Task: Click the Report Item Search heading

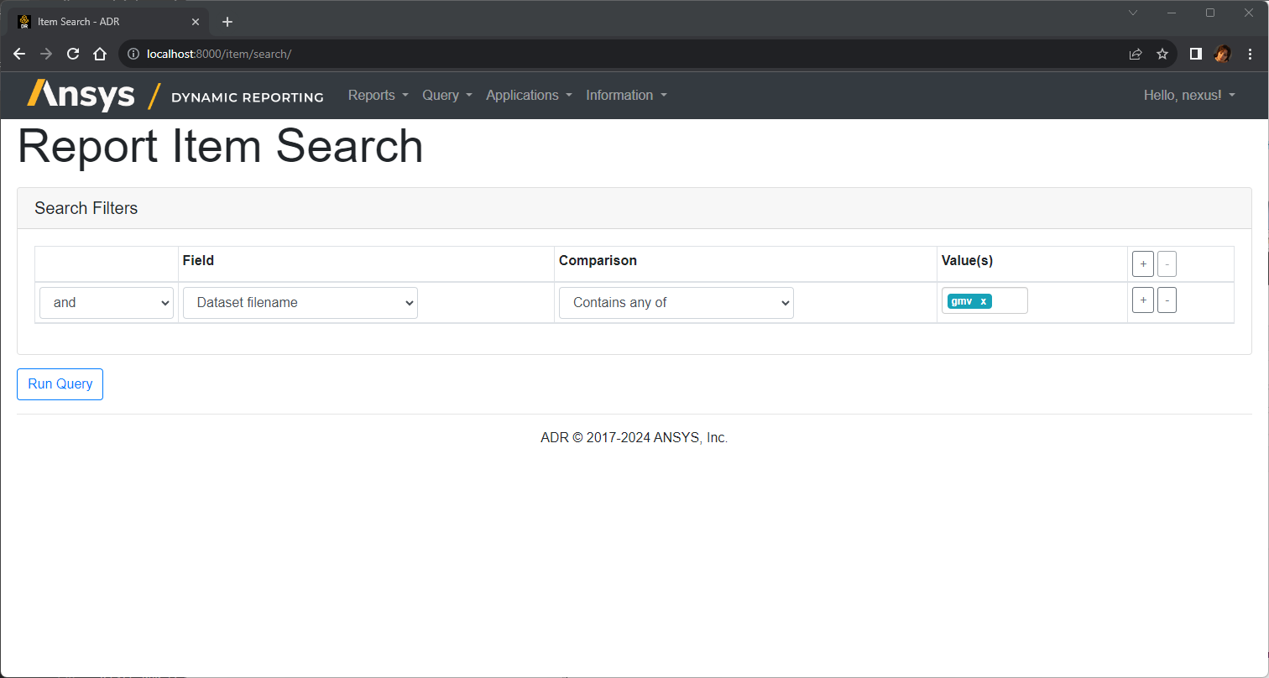Action: coord(220,146)
